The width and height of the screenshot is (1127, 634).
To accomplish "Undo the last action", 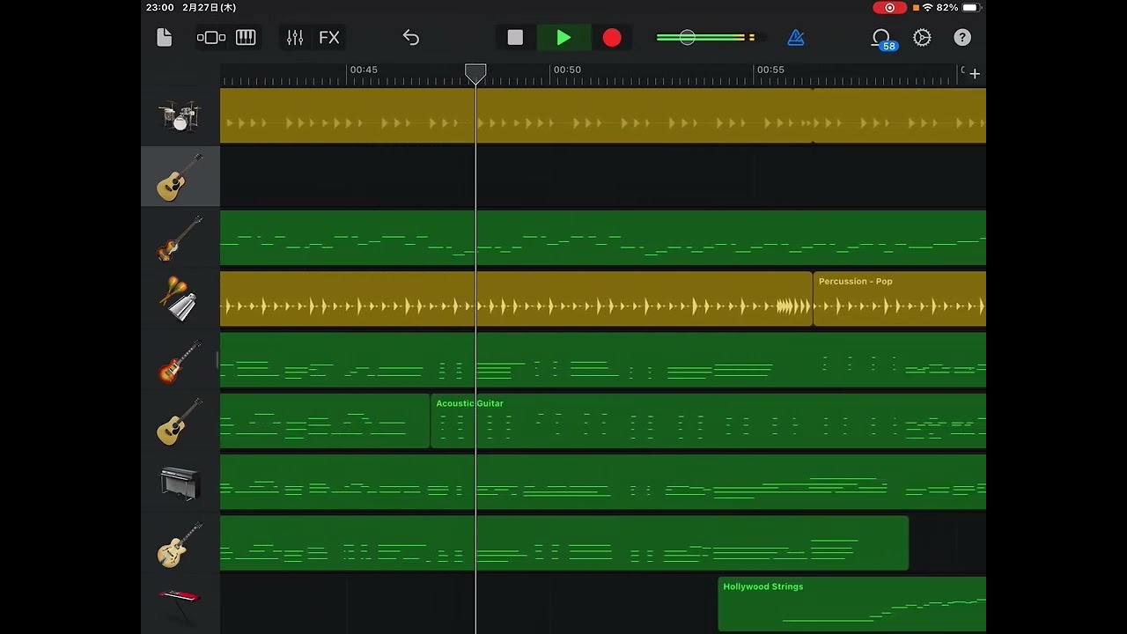I will click(411, 38).
